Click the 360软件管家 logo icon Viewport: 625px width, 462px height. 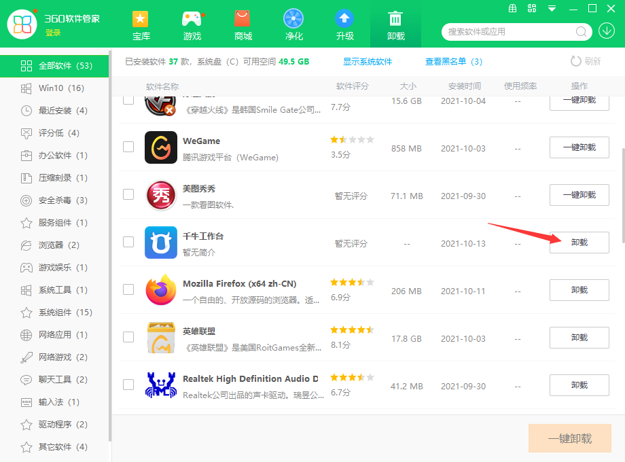pyautogui.click(x=22, y=24)
